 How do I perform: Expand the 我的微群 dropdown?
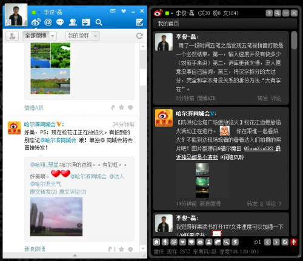(x=82, y=36)
